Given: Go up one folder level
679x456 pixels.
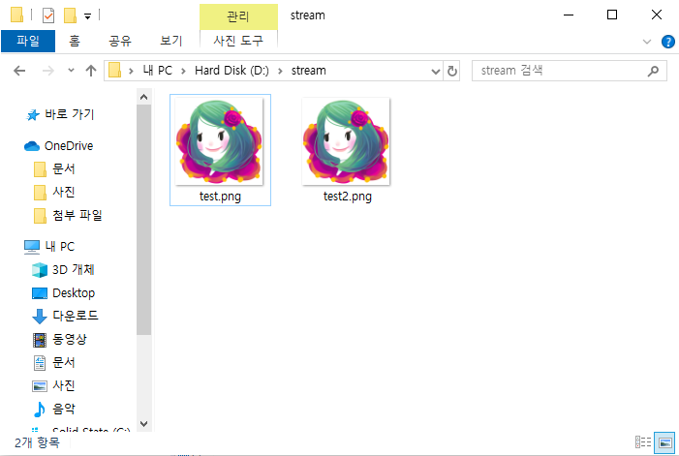Looking at the screenshot, I should point(91,71).
